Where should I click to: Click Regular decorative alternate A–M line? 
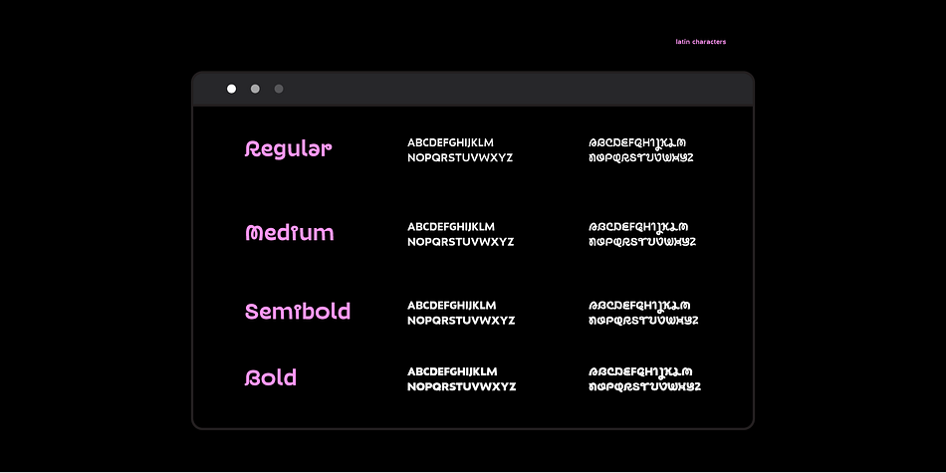tap(637, 143)
